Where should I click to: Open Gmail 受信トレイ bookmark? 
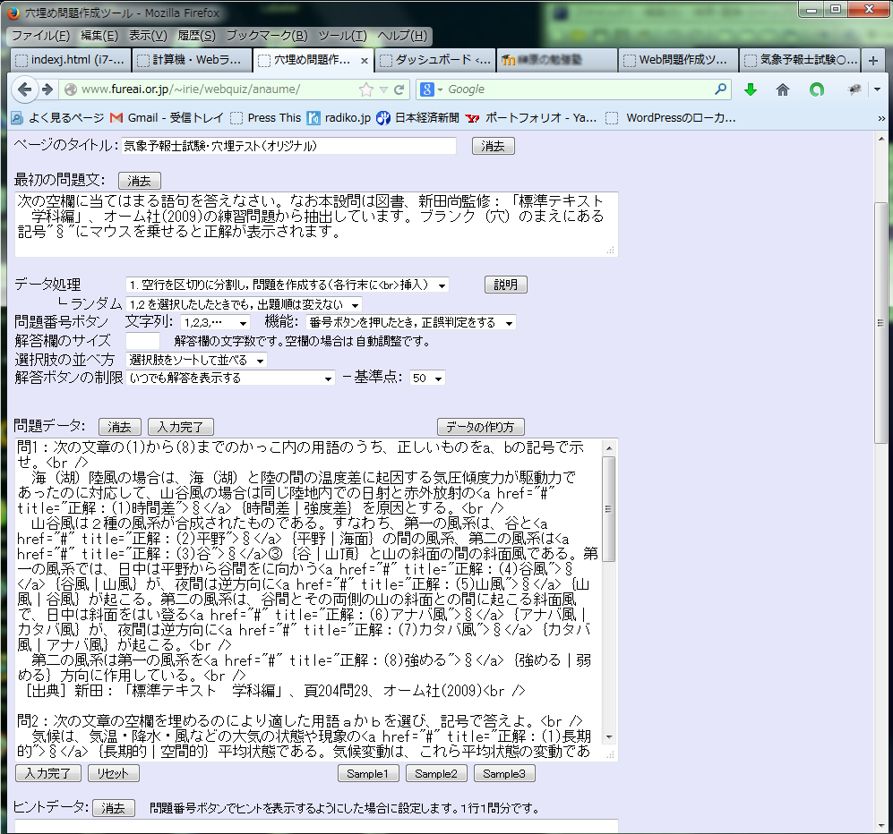(x=167, y=118)
